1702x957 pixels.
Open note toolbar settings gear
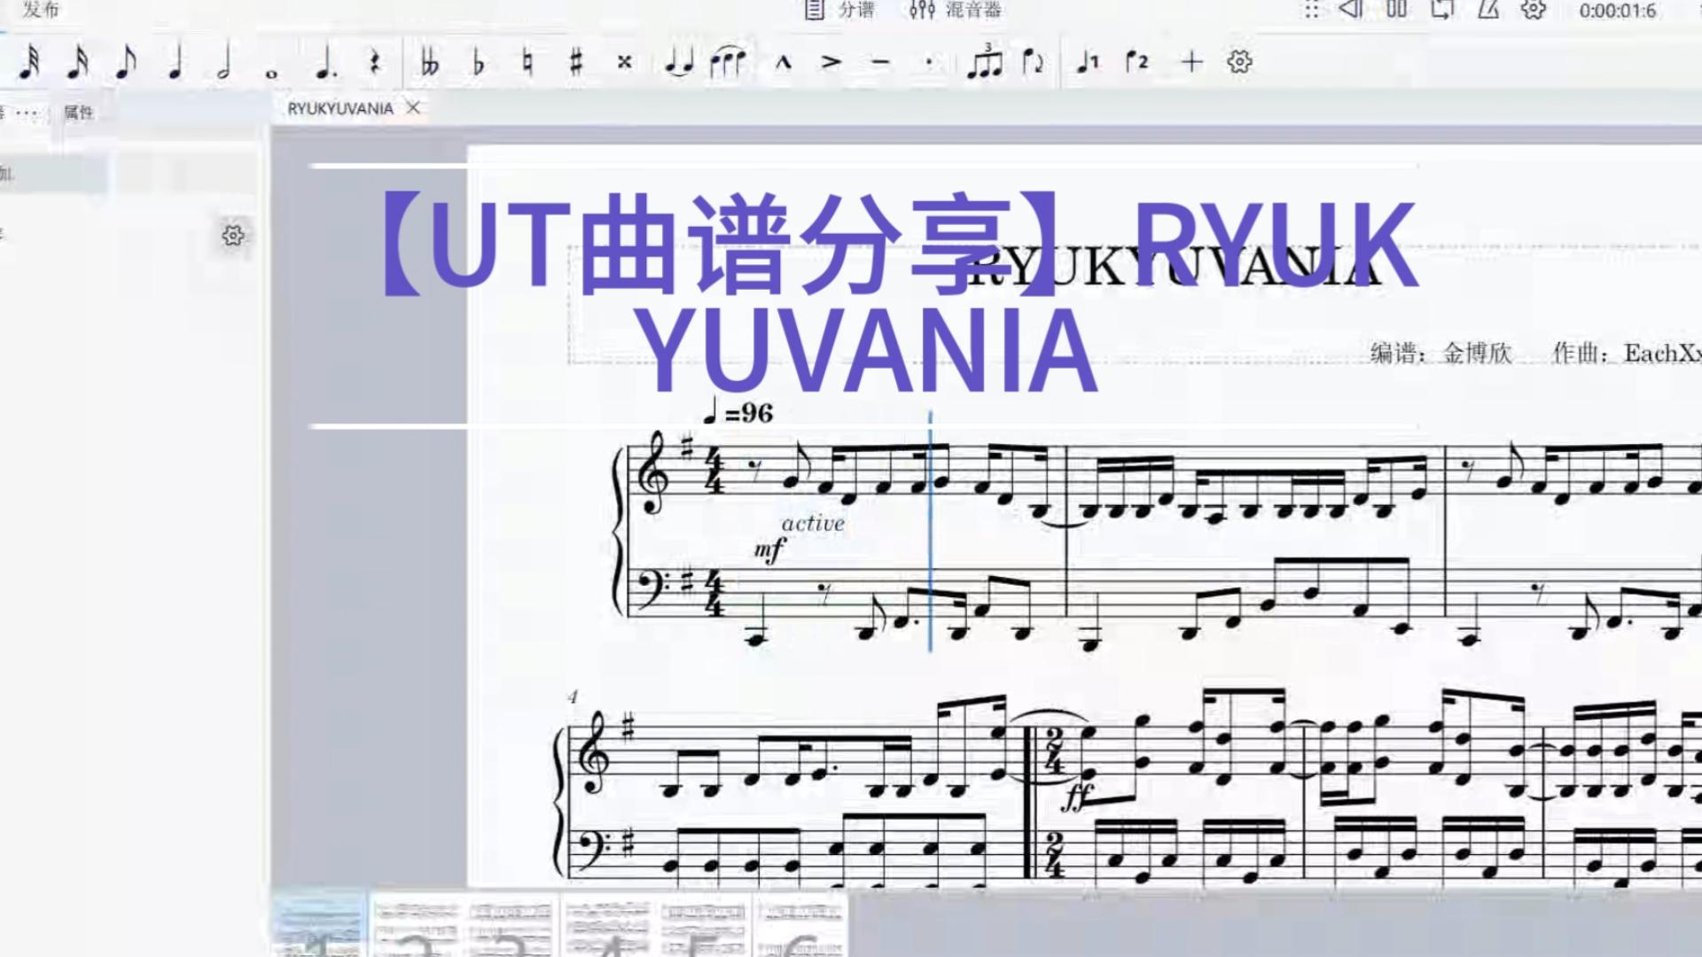[1240, 62]
